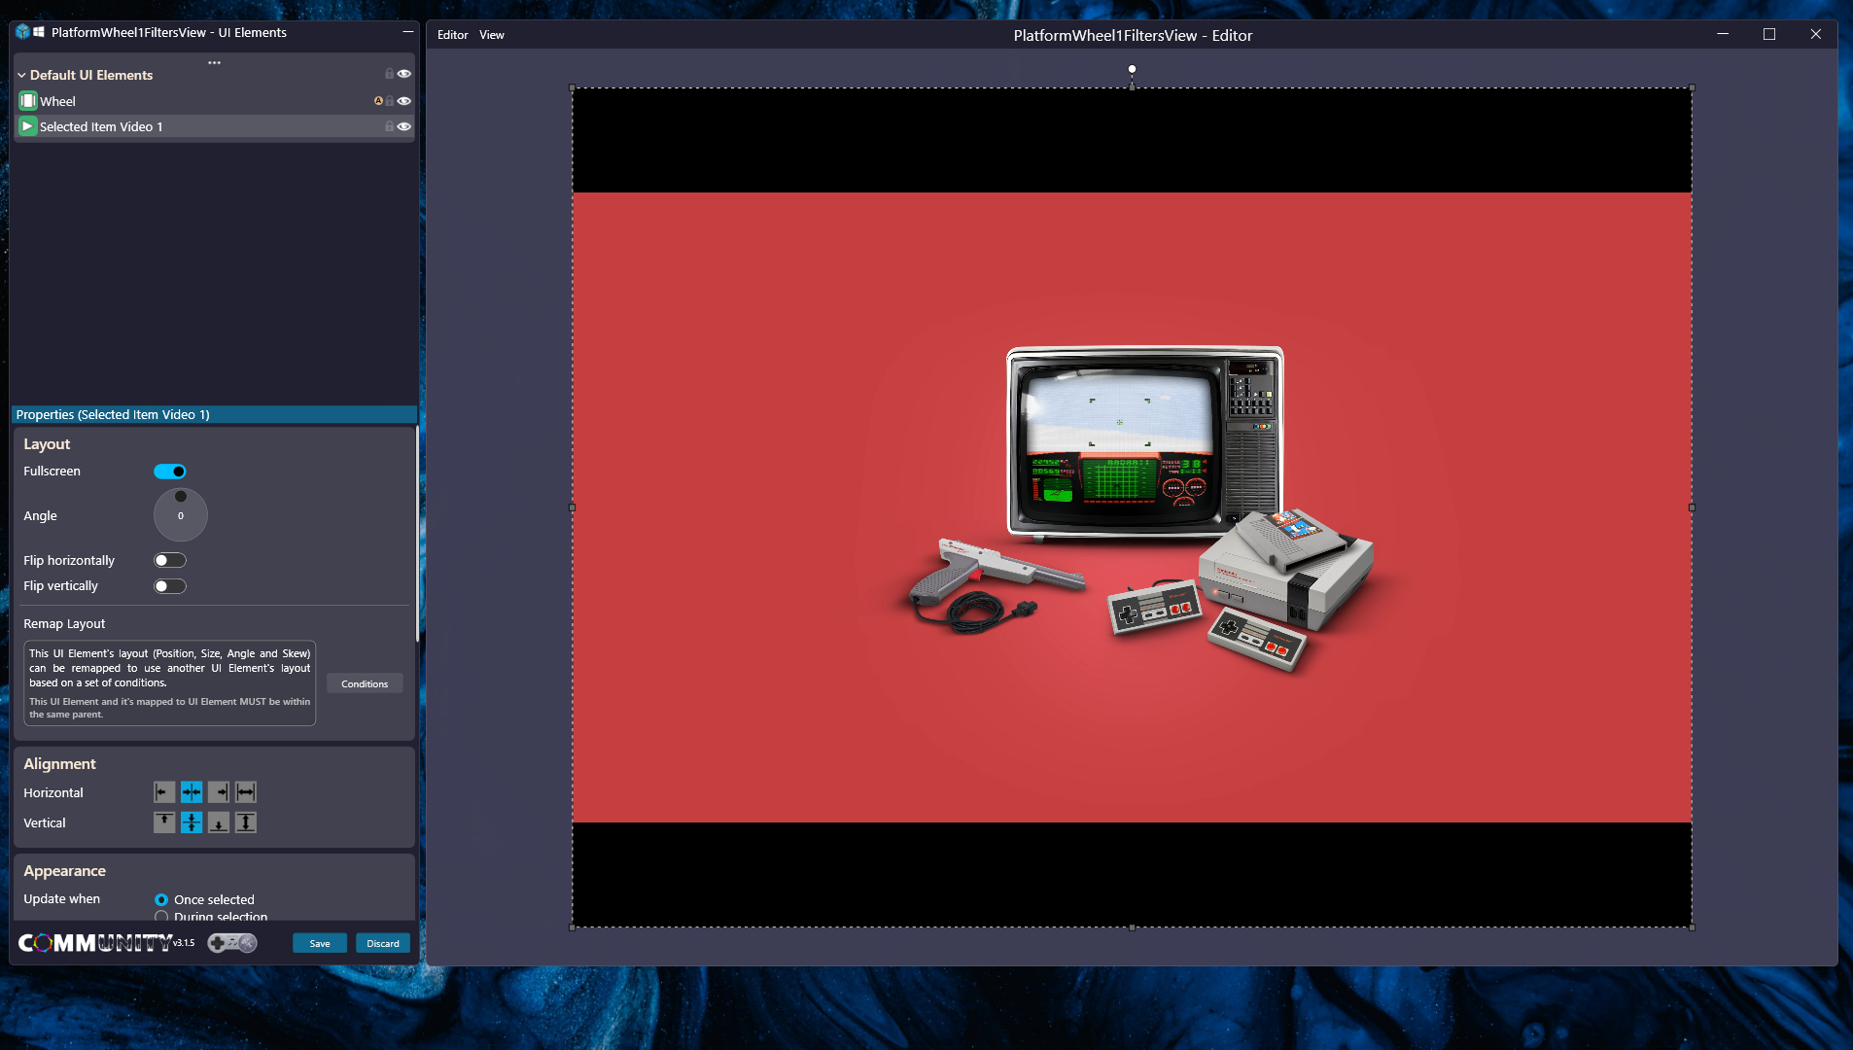The height and width of the screenshot is (1050, 1853).
Task: Click the CoinOPS cube icon in UI Elements title bar
Action: click(x=22, y=32)
